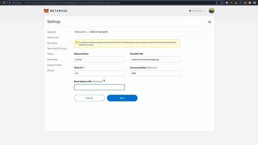
Task: Focus the Chain ID field
Action: click(100, 73)
